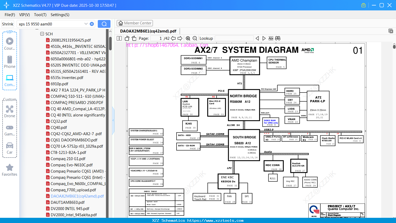Viewport: 396px width, 223px height.
Task: Find next lookup result
Action: pyautogui.click(x=264, y=38)
